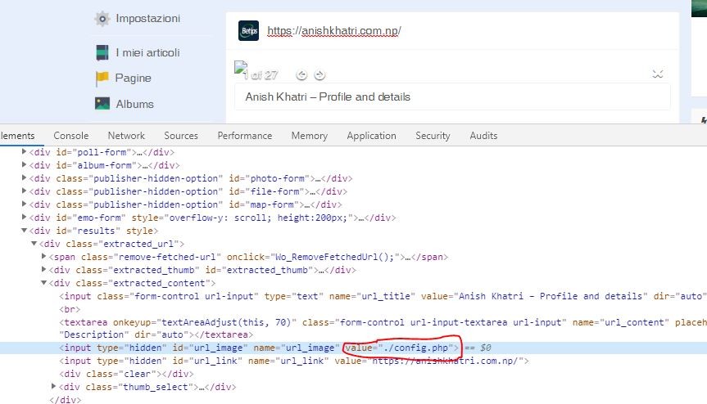The width and height of the screenshot is (707, 404).
Task: Open Impostazioni gear icon
Action: (102, 19)
